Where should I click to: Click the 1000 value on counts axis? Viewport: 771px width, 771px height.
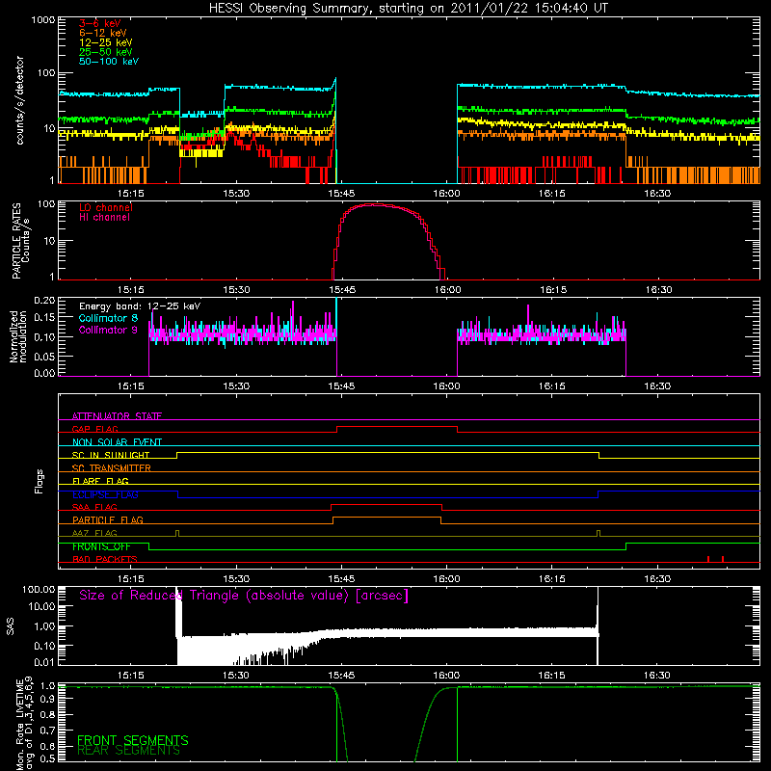click(x=42, y=20)
